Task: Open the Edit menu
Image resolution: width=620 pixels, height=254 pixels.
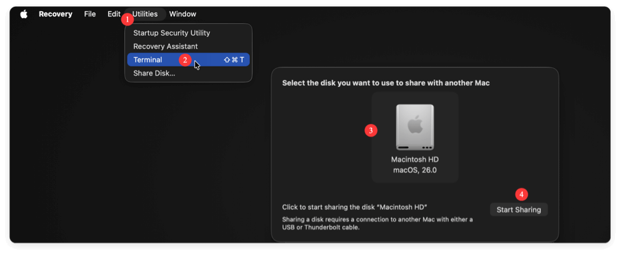Action: point(114,14)
